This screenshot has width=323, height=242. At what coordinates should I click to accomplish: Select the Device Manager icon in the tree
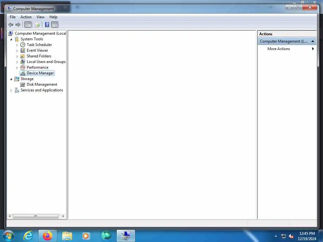coord(23,73)
